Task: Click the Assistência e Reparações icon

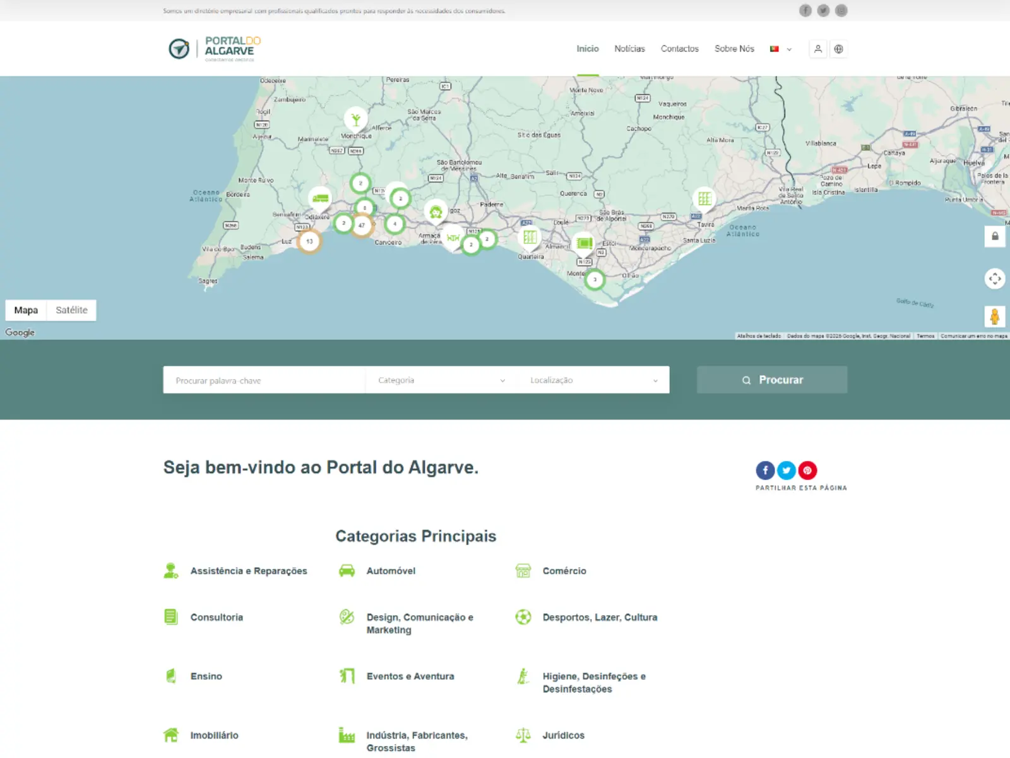Action: pyautogui.click(x=170, y=570)
